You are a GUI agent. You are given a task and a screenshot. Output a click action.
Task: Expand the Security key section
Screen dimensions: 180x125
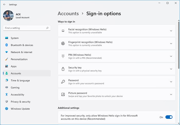coord(171,69)
